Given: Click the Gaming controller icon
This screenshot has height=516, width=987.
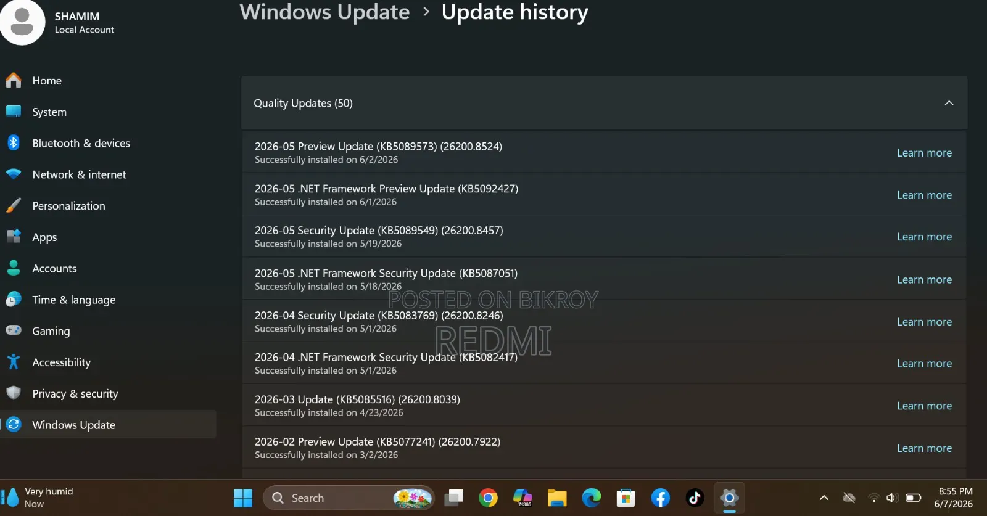Looking at the screenshot, I should (14, 330).
